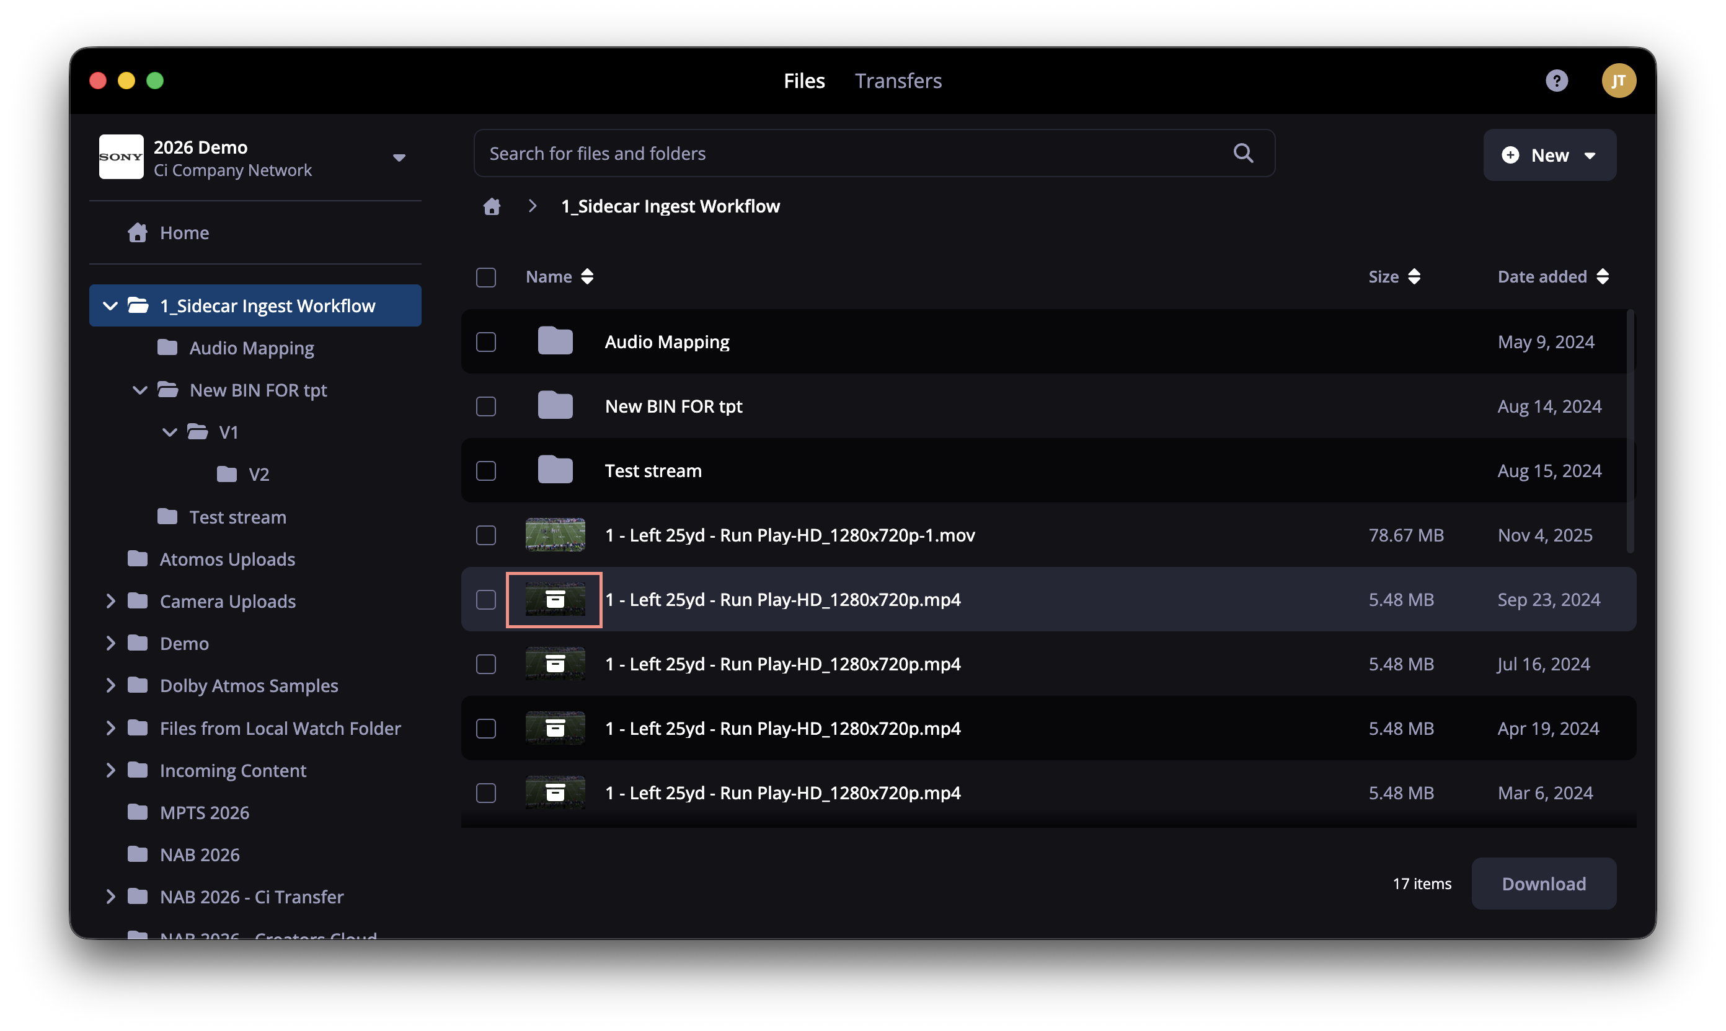Click the New BIN FOR tpt folder icon in list
The image size is (1726, 1031).
point(555,406)
